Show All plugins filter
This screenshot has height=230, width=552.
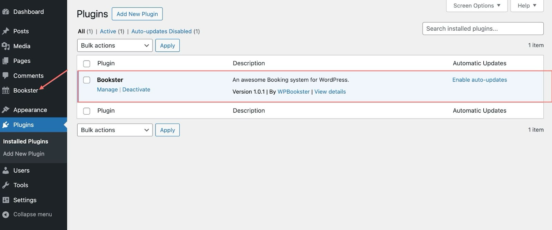81,31
